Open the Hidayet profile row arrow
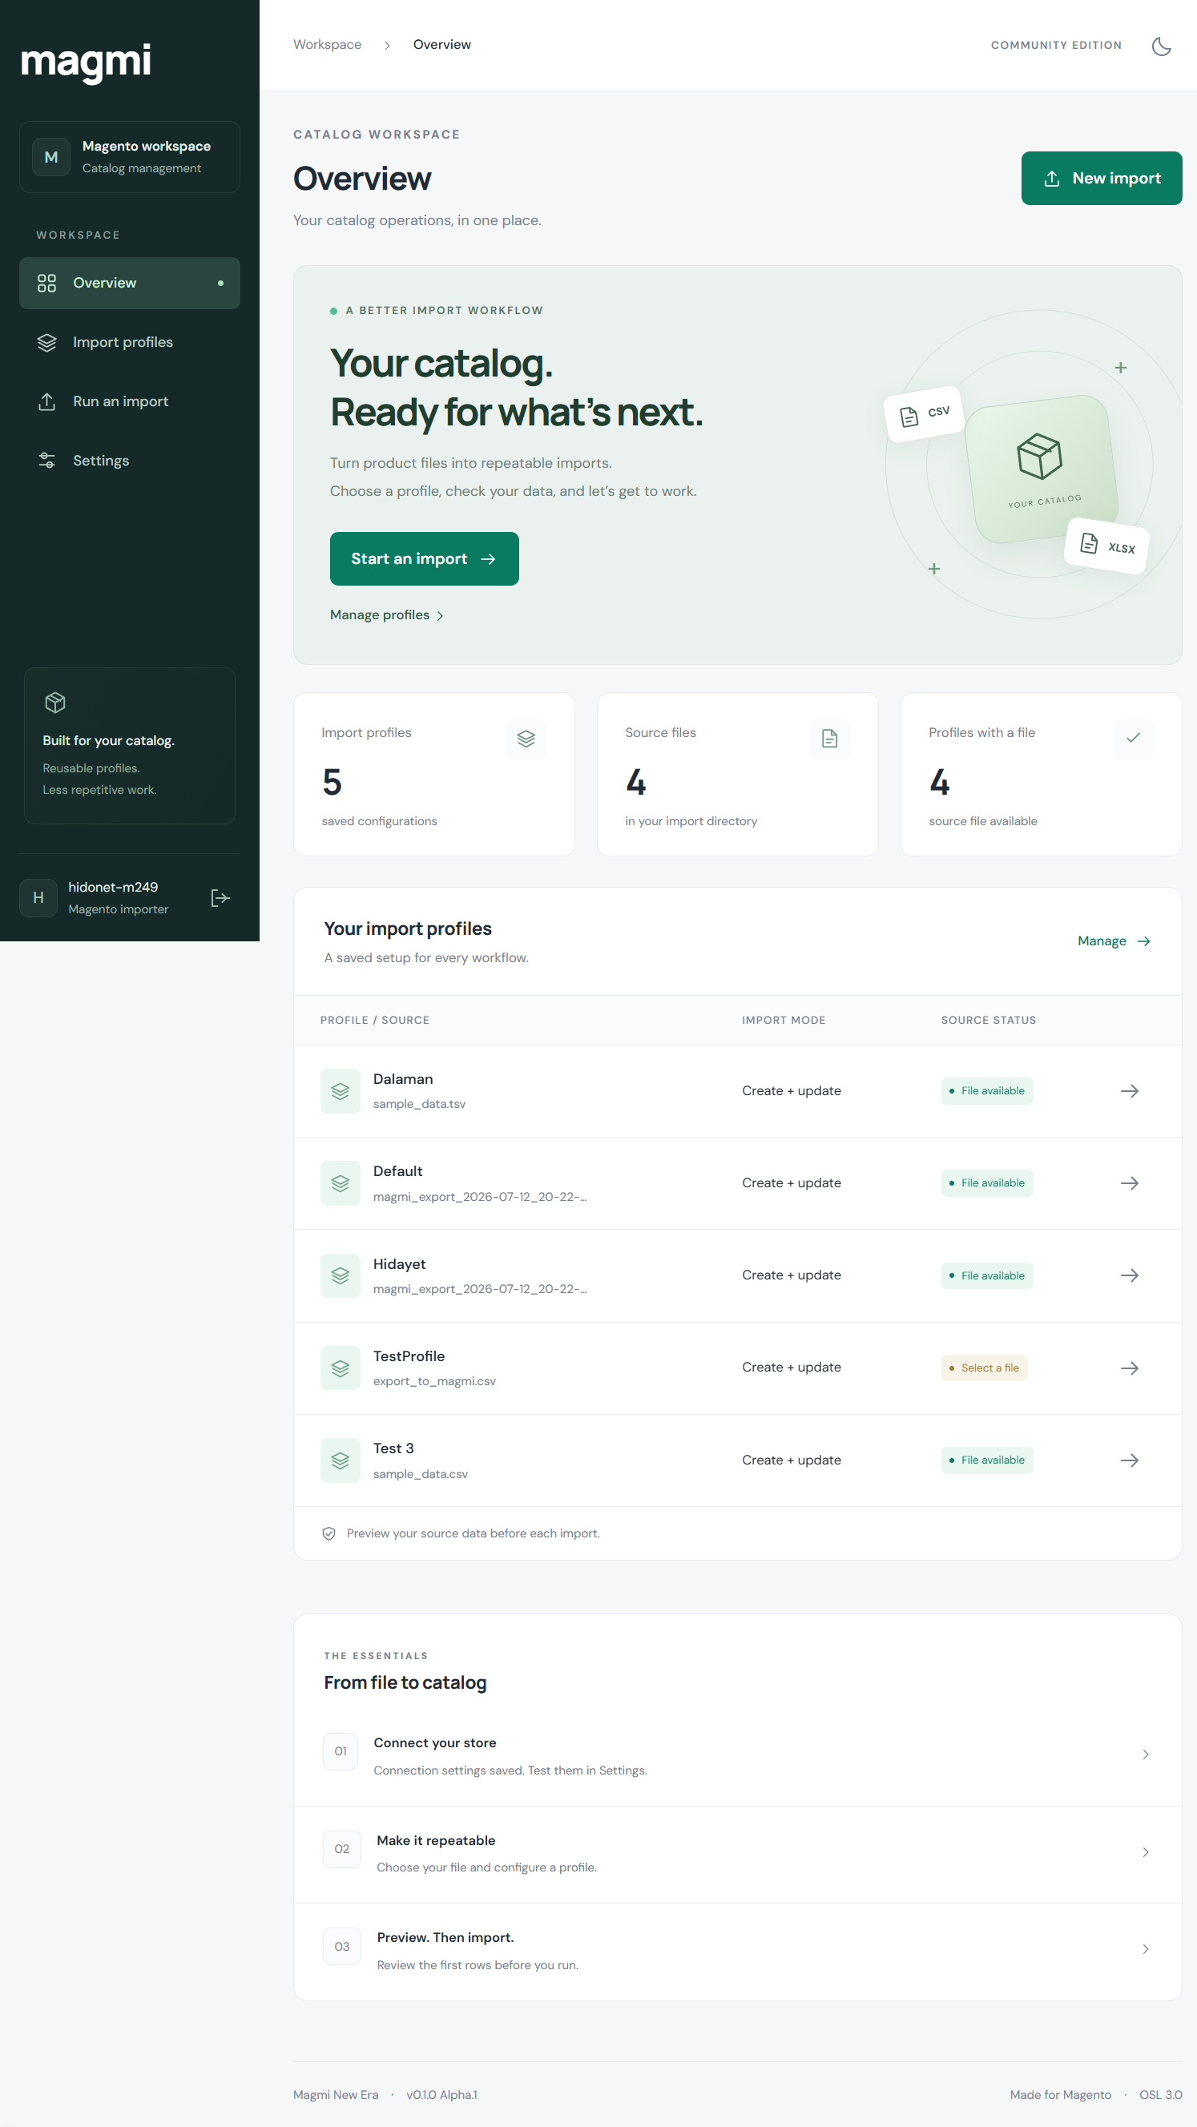Viewport: 1197px width, 2127px height. (1130, 1275)
